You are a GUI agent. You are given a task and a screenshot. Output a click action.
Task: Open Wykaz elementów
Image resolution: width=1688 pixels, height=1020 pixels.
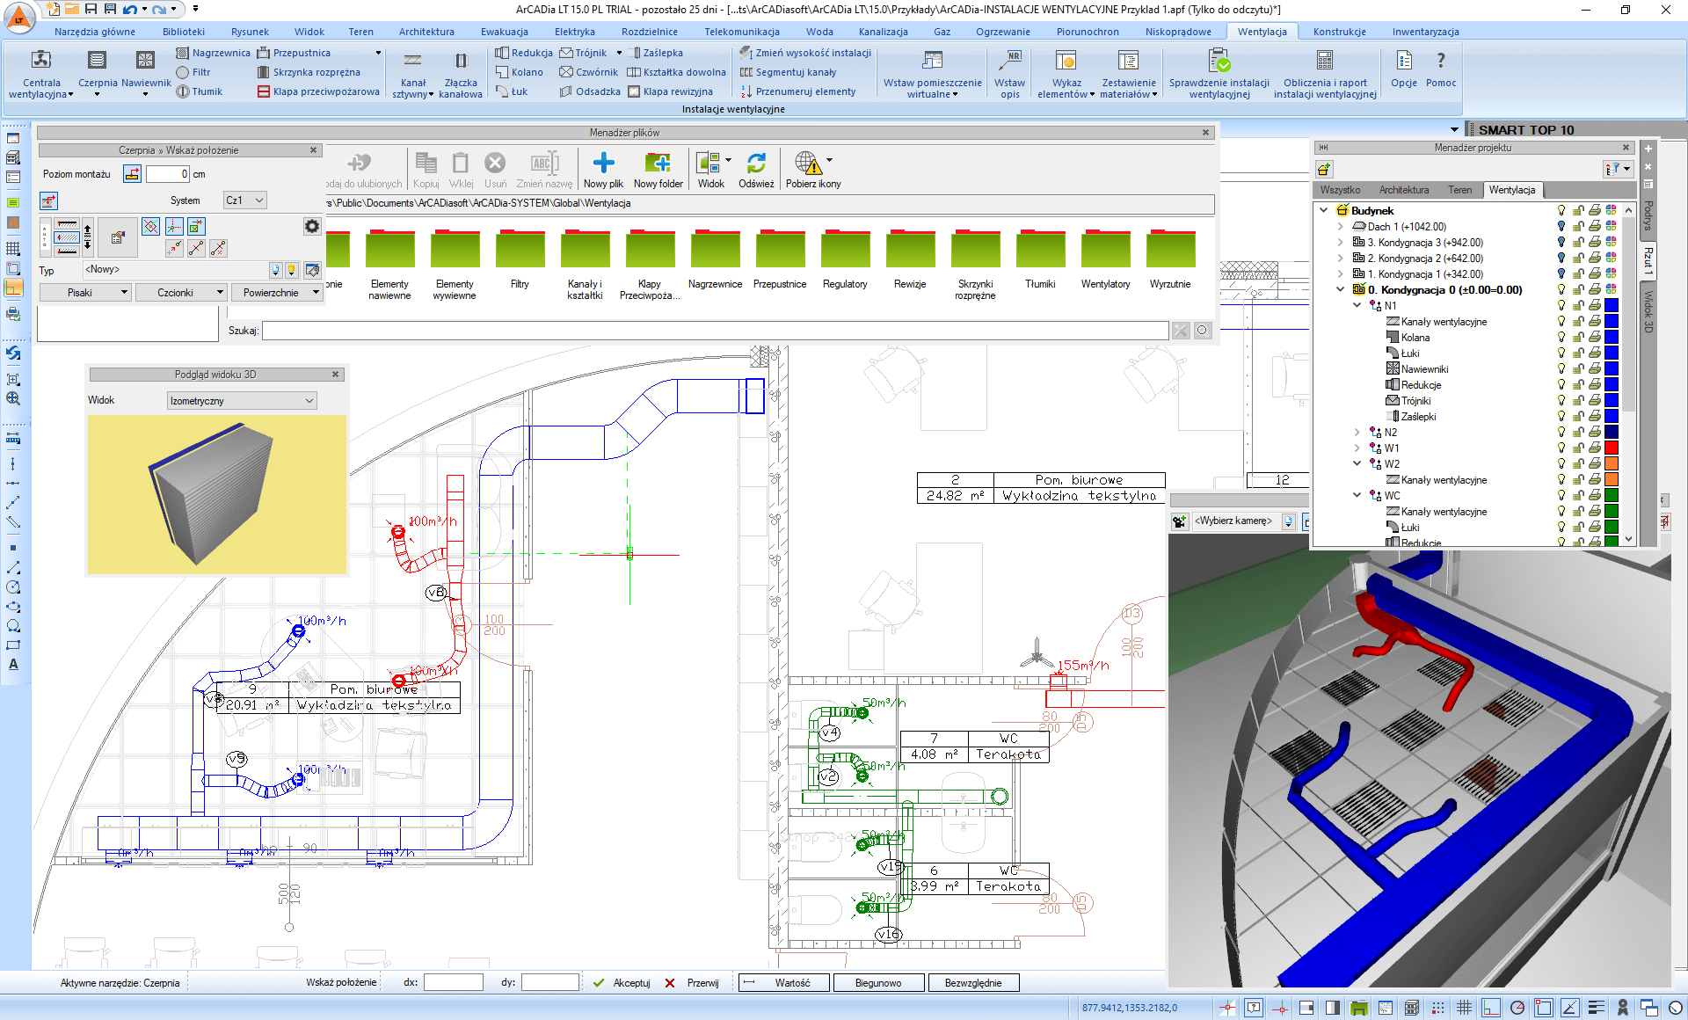coord(1066,74)
